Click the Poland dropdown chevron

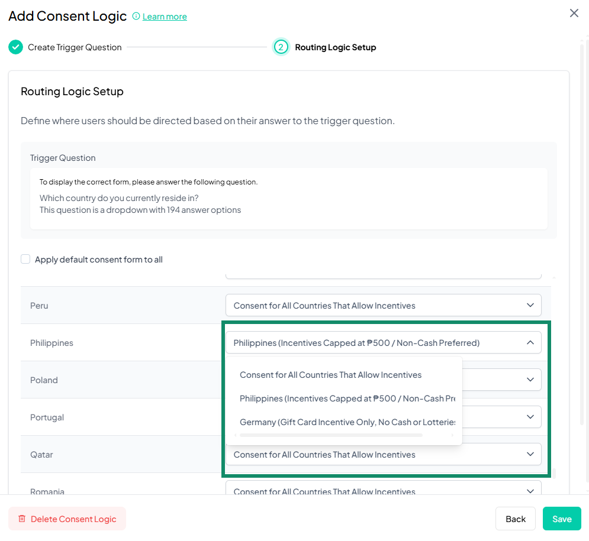530,380
